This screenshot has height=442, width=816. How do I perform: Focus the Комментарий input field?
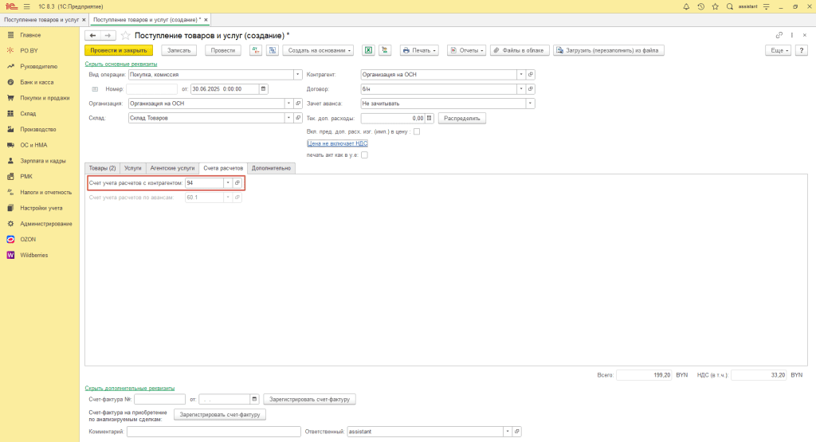(x=214, y=432)
